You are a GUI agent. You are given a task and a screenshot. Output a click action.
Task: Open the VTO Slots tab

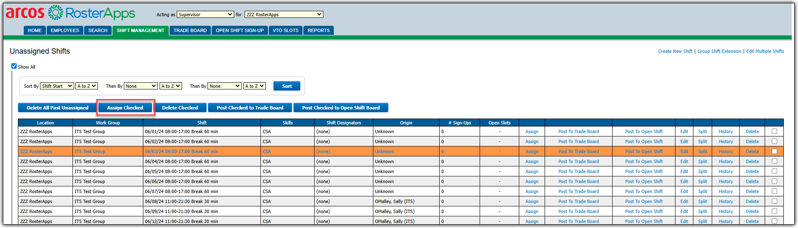(x=285, y=30)
